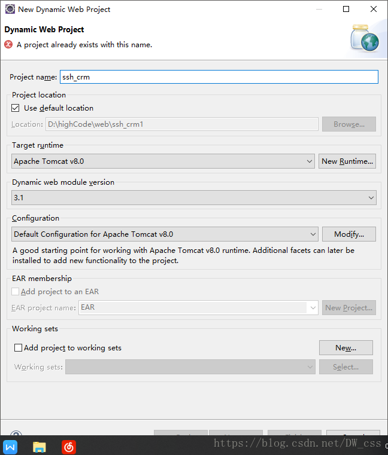Click into the Project name field

219,77
